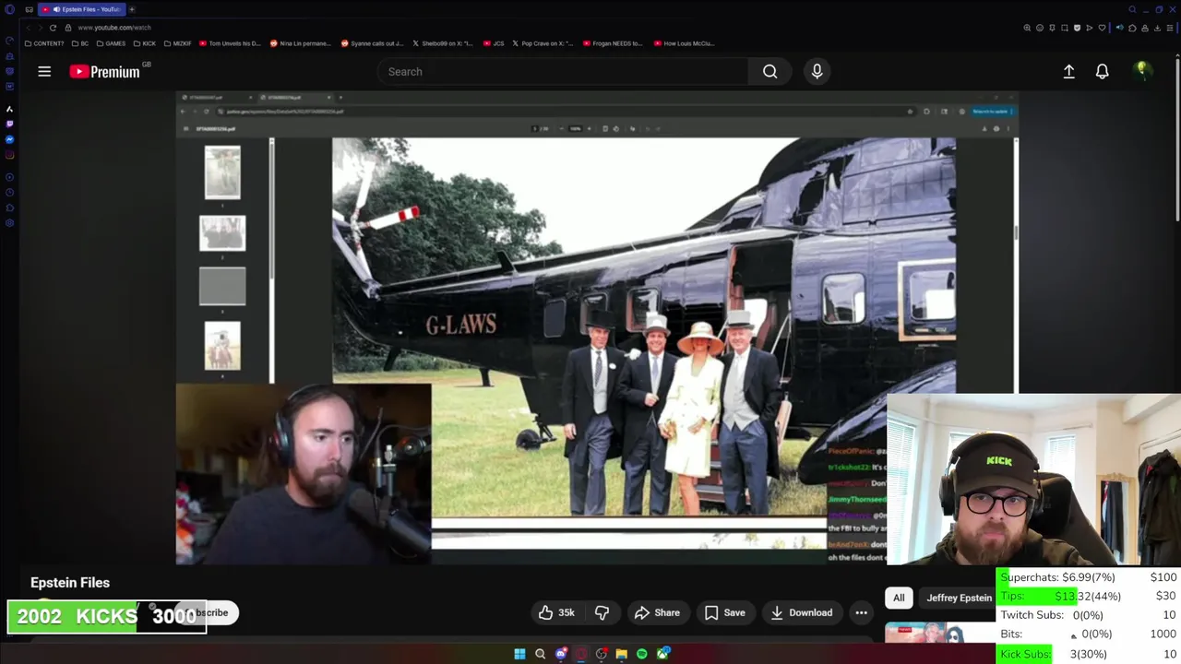1181x664 pixels.
Task: Open Discord from the taskbar
Action: point(561,654)
